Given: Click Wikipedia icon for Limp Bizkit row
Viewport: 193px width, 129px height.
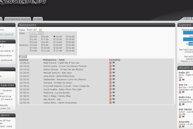Looking at the screenshot, I should click(114, 76).
